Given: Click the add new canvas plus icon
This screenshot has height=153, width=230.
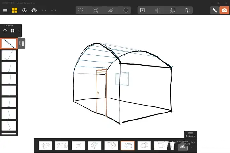Looking at the screenshot, I should click(x=142, y=10).
